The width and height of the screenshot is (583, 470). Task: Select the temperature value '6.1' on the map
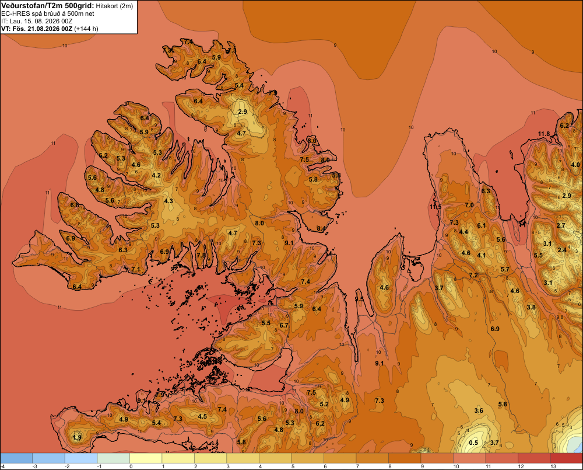(x=482, y=225)
